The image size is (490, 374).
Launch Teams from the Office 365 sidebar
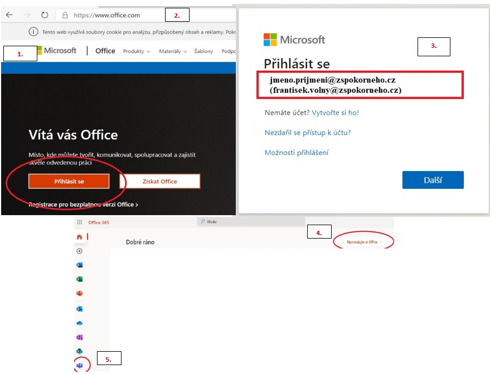pos(80,365)
